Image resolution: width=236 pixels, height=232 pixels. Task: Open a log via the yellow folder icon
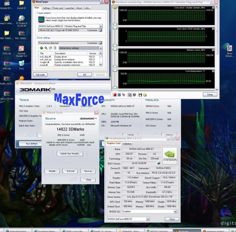coord(145,95)
